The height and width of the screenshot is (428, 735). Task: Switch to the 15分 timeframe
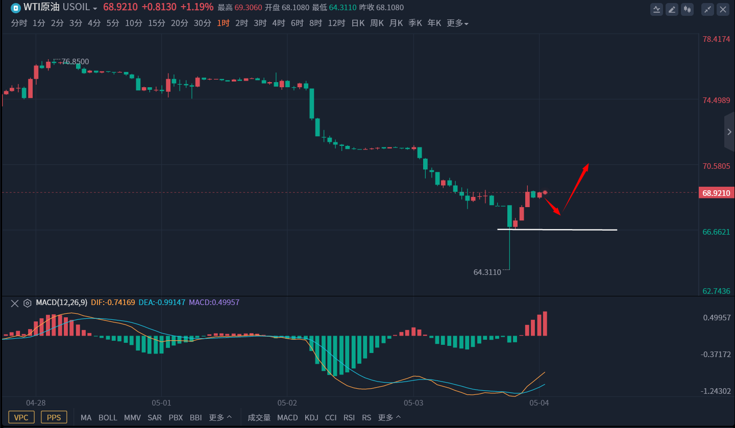(x=157, y=23)
